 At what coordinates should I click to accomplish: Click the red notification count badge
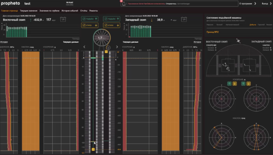pyautogui.click(x=121, y=1)
